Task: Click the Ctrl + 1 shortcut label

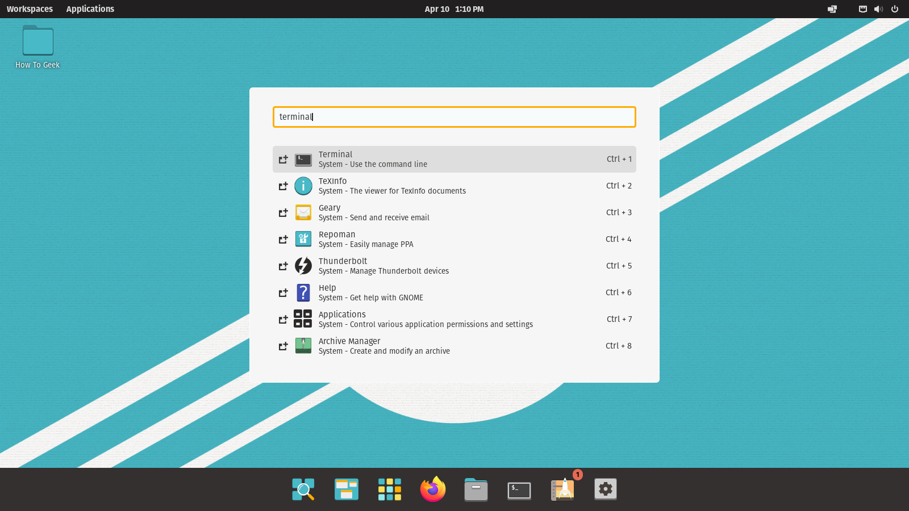Action: 619,159
